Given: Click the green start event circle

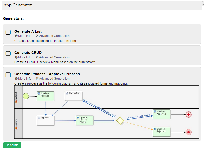Looking at the screenshot, I should [x=26, y=96].
